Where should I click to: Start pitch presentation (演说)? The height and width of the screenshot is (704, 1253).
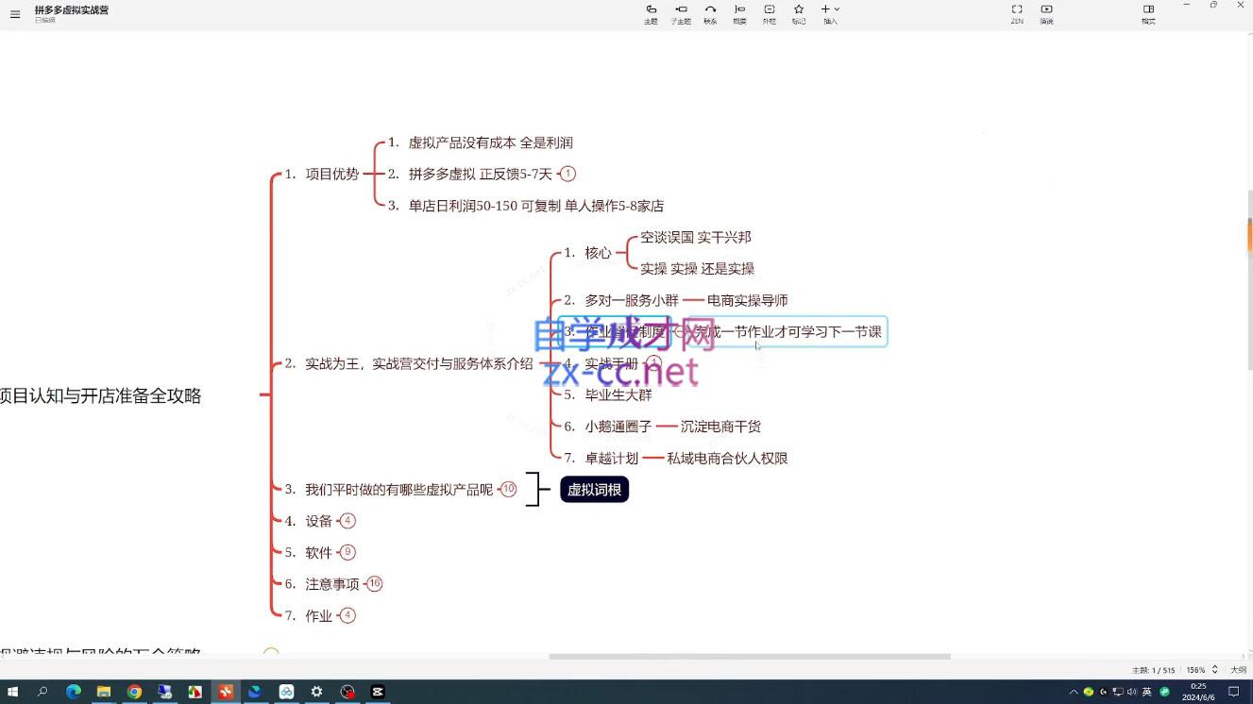pyautogui.click(x=1046, y=13)
